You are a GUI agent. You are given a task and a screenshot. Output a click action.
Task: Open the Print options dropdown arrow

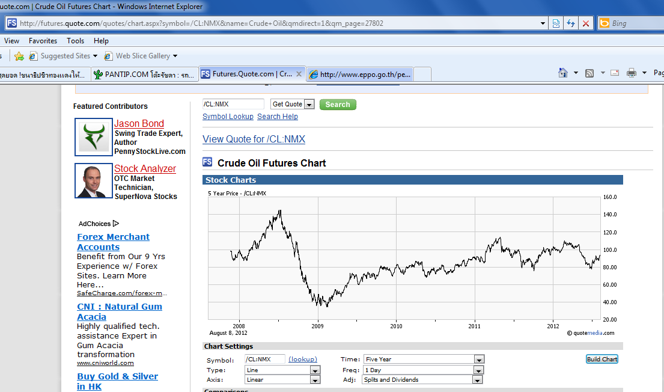click(x=645, y=73)
